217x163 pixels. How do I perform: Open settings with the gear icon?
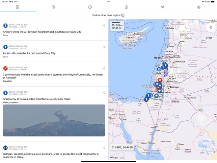pyautogui.click(x=199, y=7)
